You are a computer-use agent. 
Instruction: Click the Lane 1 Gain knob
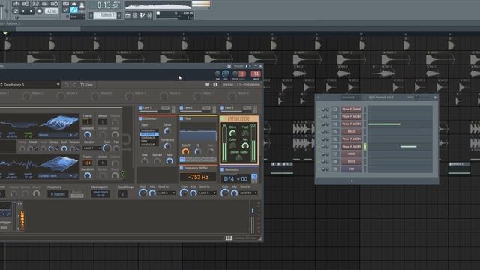coord(143,193)
